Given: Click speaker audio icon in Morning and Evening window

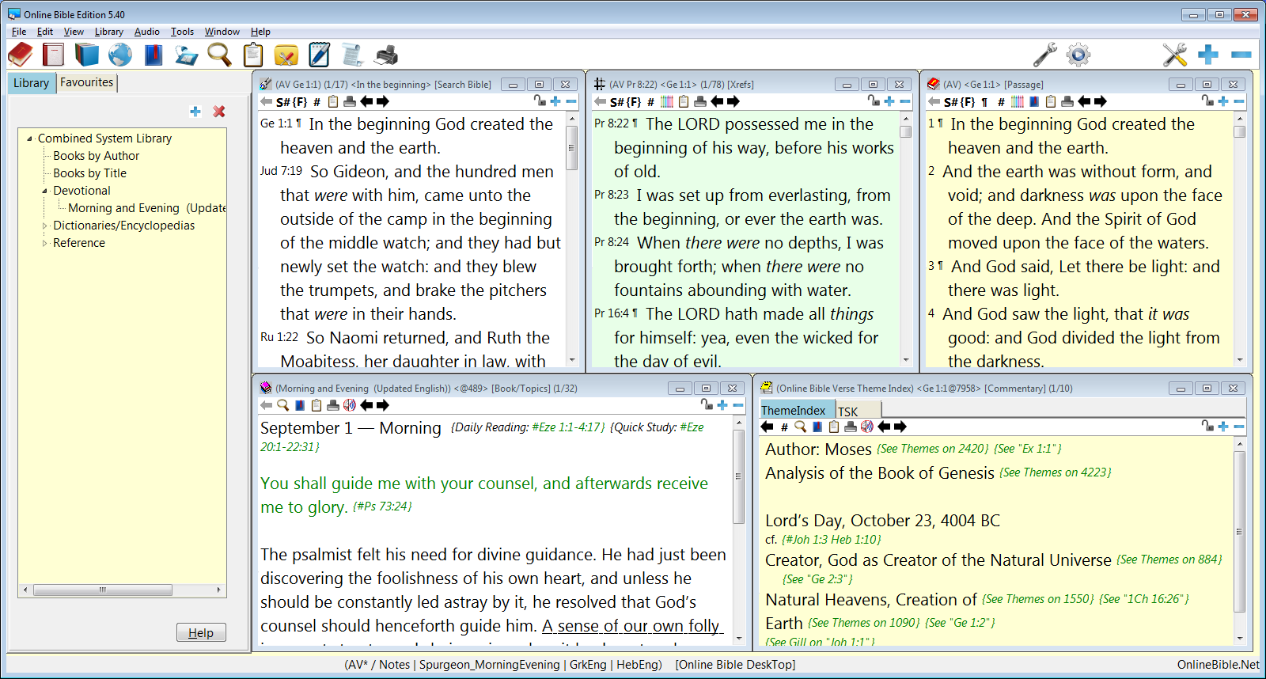Looking at the screenshot, I should (x=349, y=405).
